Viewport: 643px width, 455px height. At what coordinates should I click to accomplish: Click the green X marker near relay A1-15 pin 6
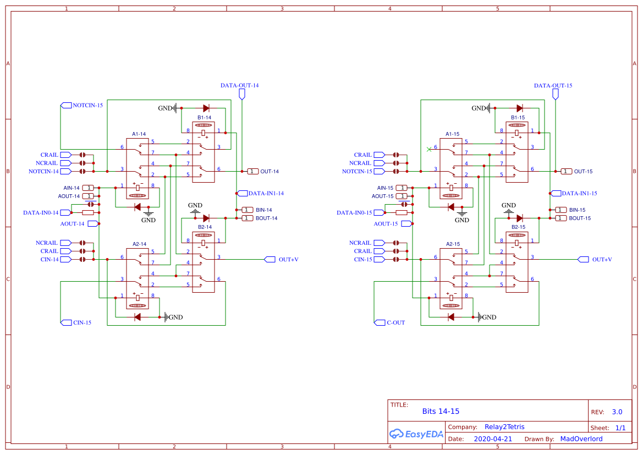[x=430, y=149]
